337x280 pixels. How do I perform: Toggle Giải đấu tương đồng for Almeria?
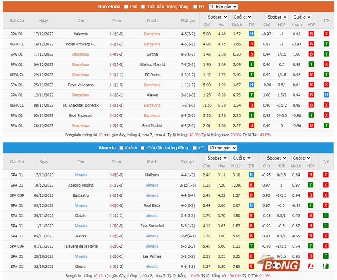tap(143, 148)
